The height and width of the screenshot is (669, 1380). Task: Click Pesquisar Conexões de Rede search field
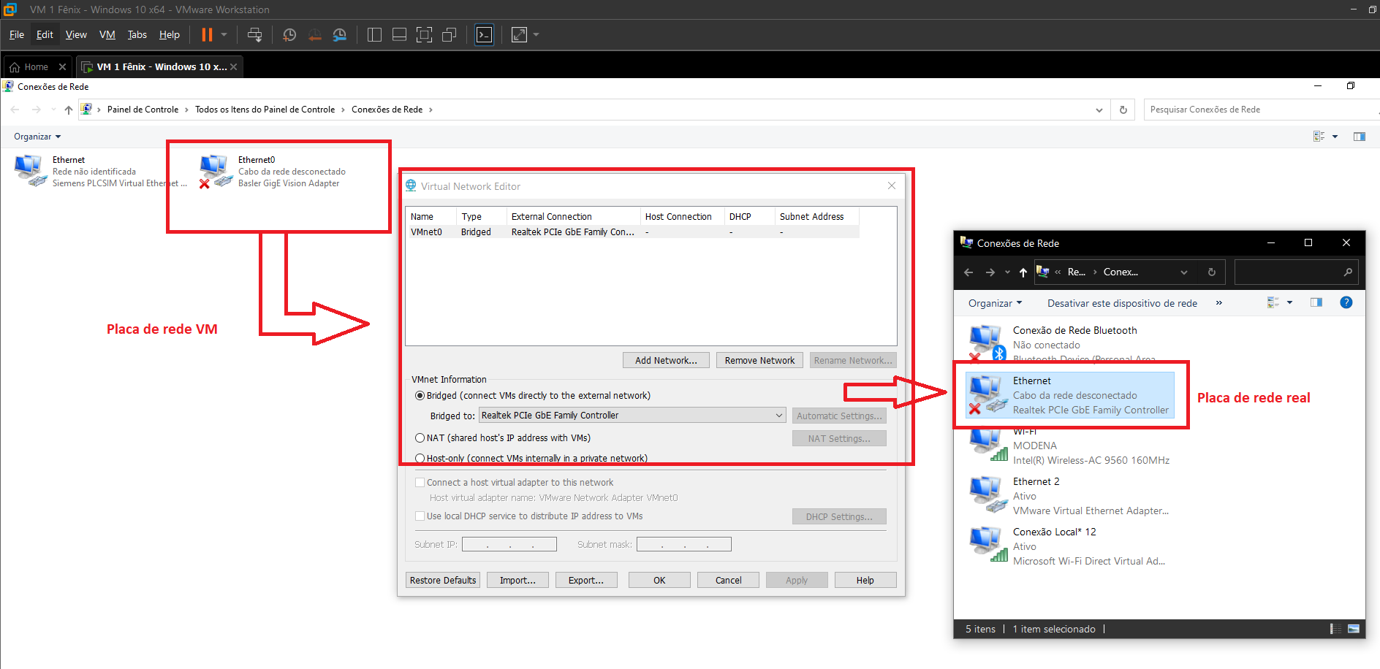pos(1261,110)
